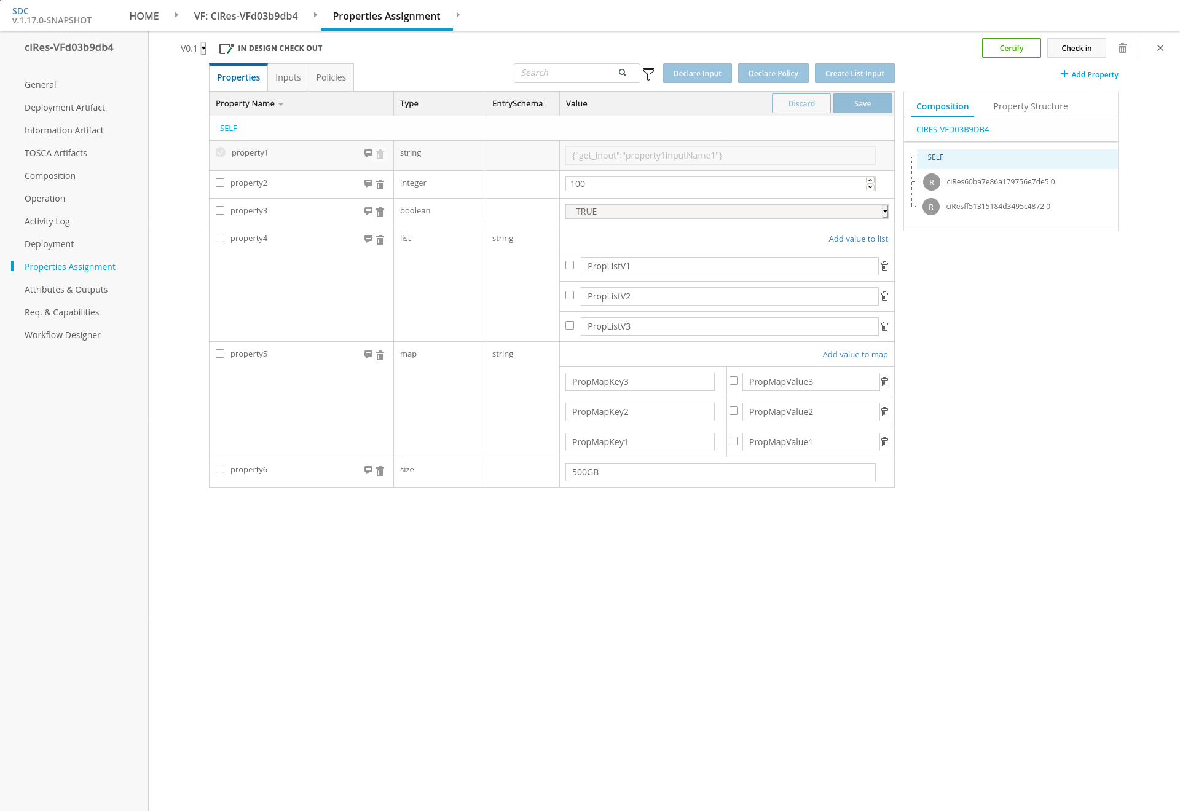Click Add value to map link

click(x=855, y=354)
